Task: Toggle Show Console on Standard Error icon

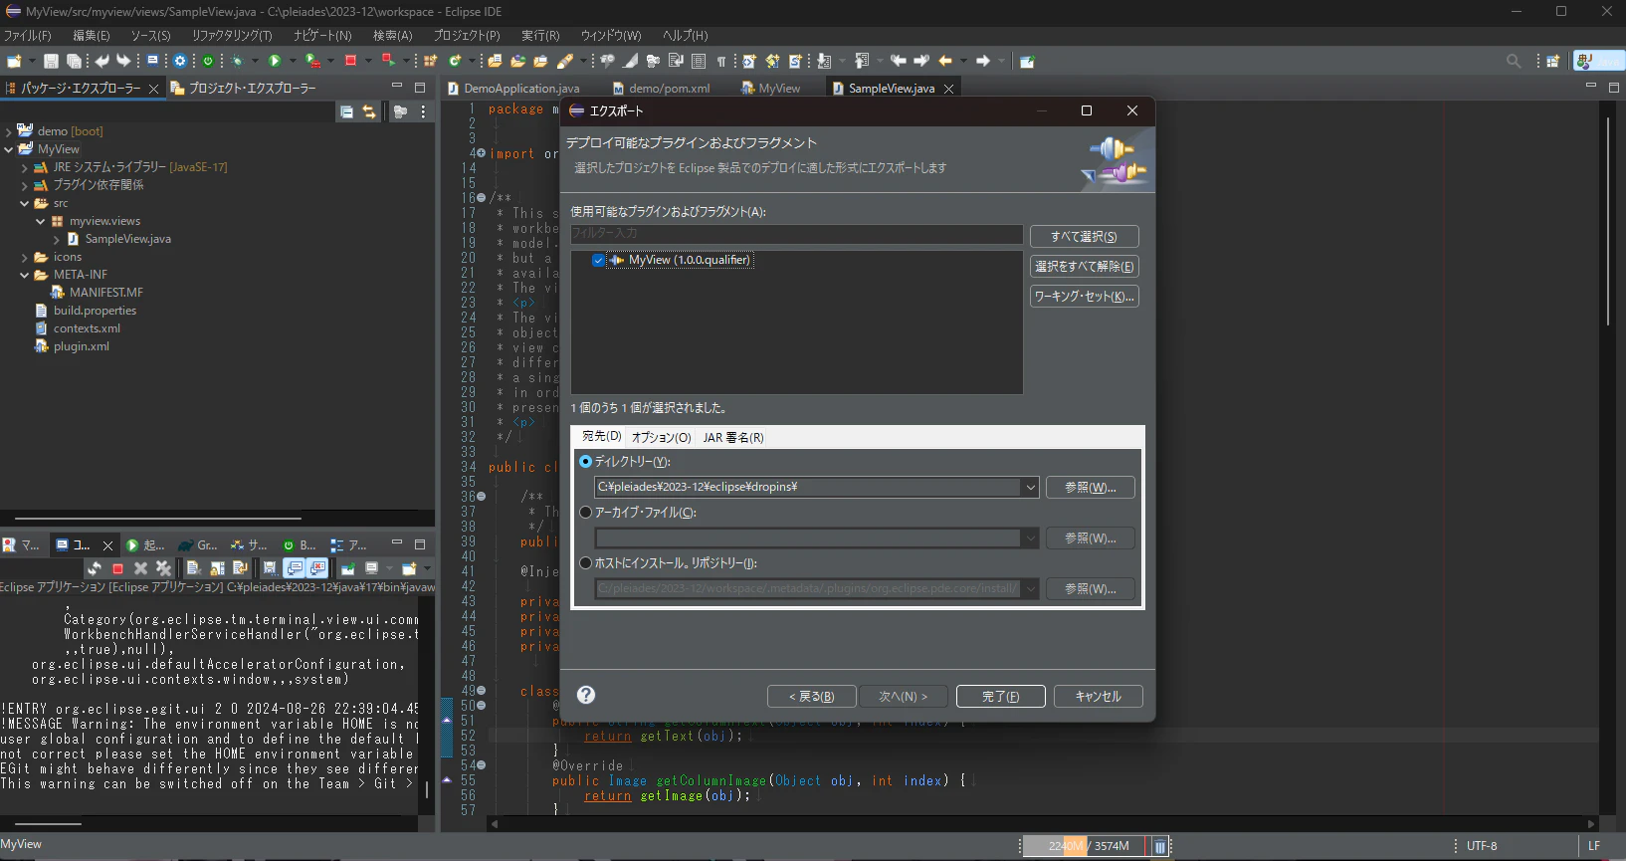Action: [x=317, y=568]
